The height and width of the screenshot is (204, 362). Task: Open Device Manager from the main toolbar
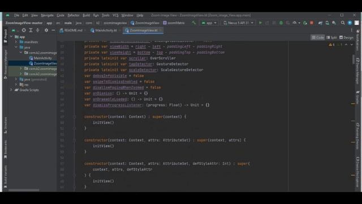[x=327, y=23]
